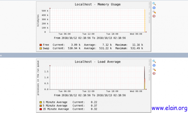Click the 1 Minute Average yellow swatch
Screen dimensions: 188x113
pyautogui.click(x=41, y=102)
